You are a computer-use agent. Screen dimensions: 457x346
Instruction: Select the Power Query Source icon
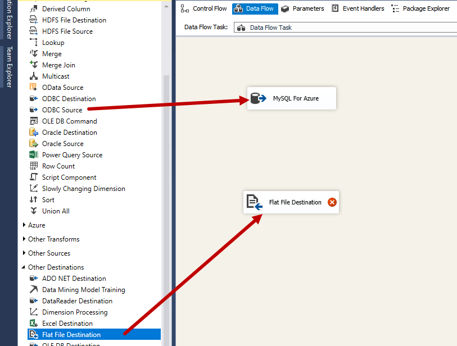34,154
